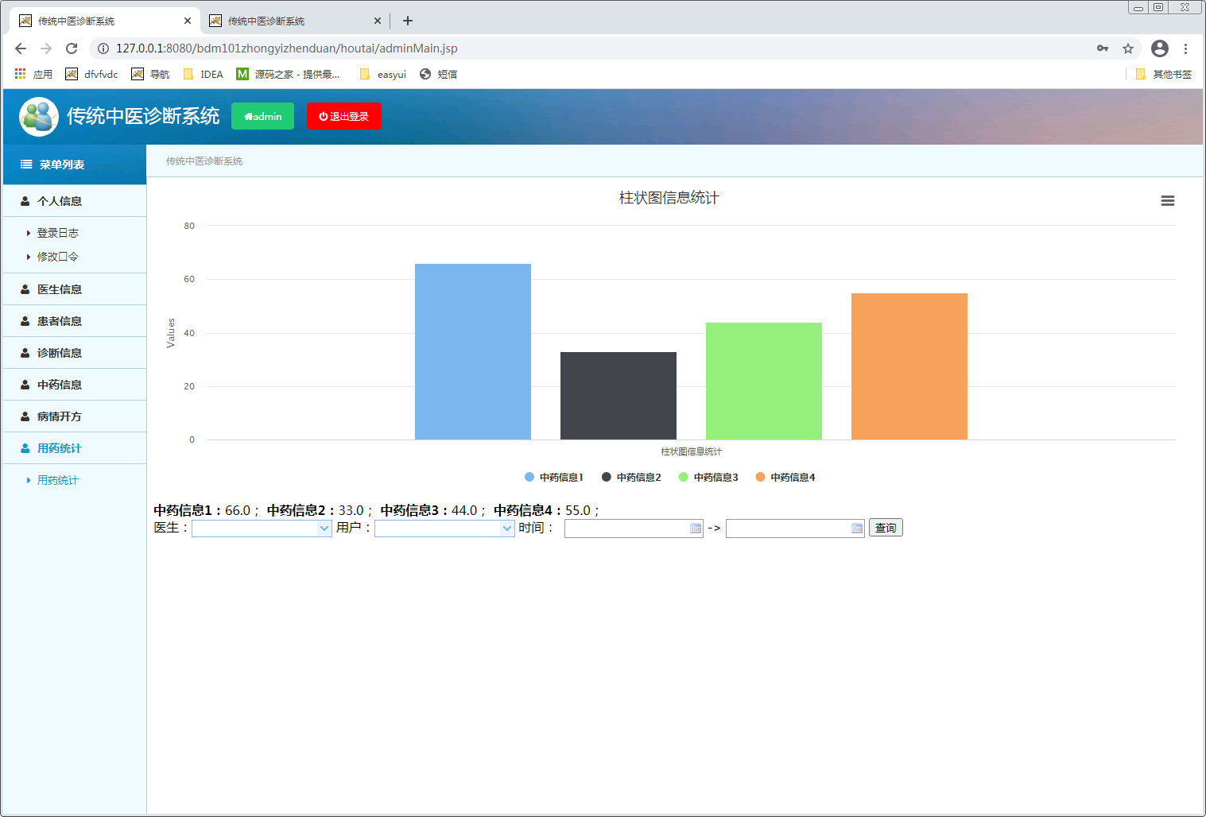Image resolution: width=1206 pixels, height=817 pixels.
Task: Switch to second 传统中医诊断系统 browser tab
Action: (x=295, y=21)
